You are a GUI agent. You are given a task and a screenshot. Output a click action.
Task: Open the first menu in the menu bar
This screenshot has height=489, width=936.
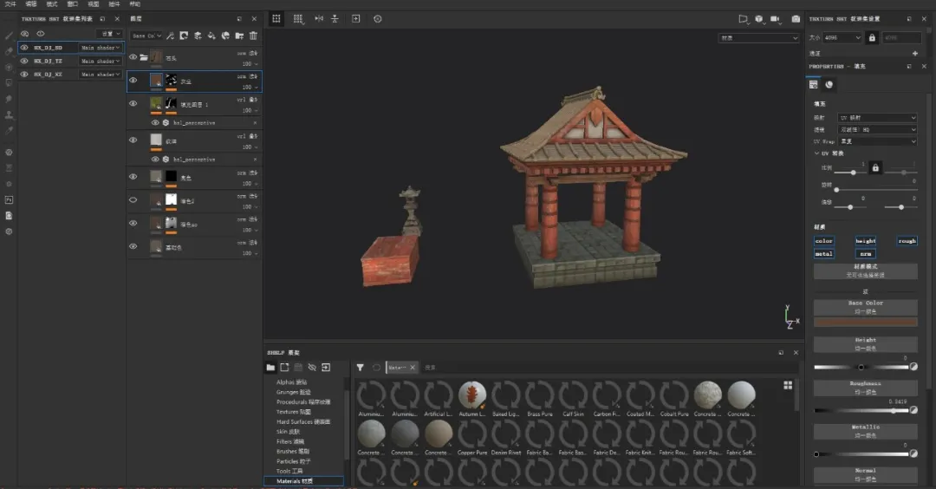click(x=10, y=4)
